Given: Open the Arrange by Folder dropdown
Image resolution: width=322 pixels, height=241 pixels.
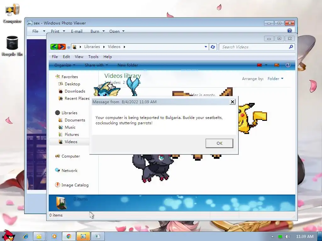Looking at the screenshot, I should [275, 79].
